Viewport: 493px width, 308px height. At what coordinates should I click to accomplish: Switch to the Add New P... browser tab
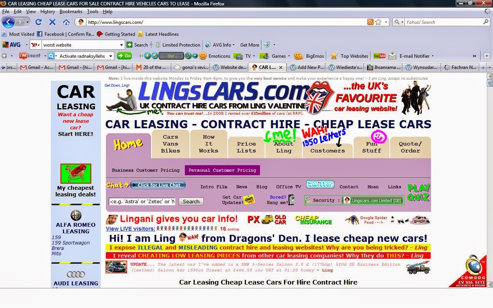306,67
